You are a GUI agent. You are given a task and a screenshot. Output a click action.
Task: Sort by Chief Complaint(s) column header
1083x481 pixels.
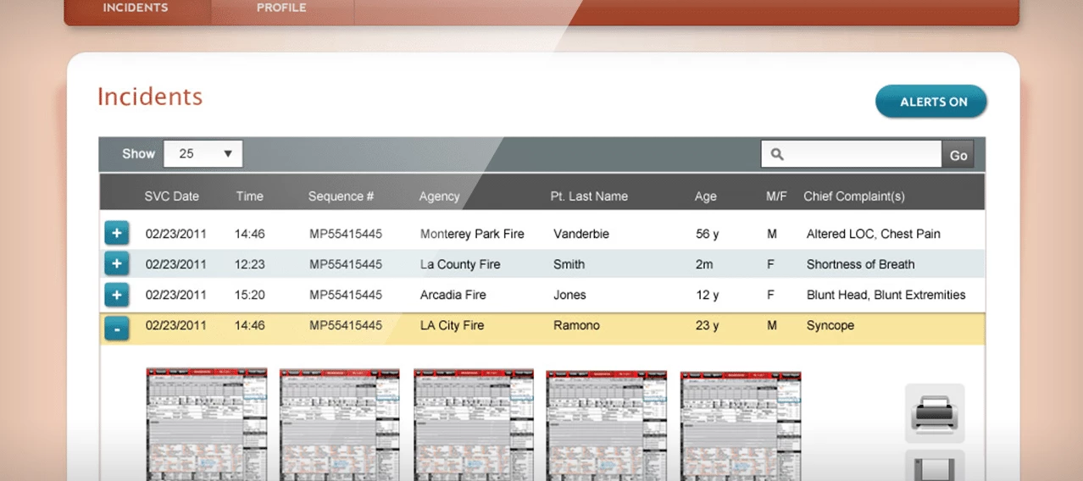(854, 196)
